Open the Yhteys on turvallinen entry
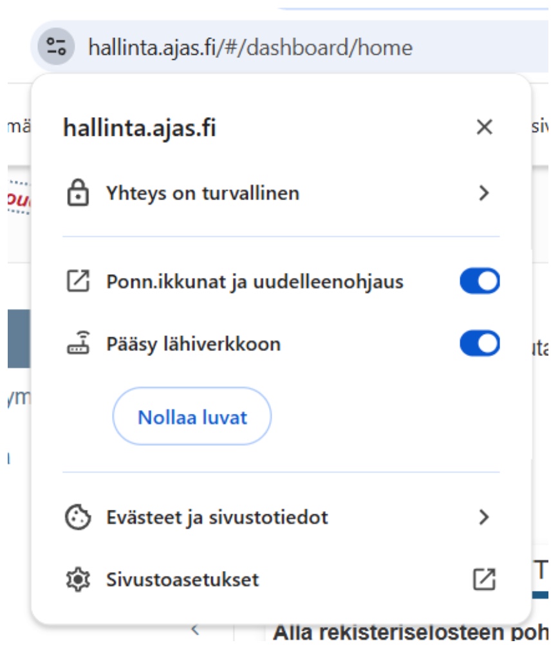 (203, 193)
